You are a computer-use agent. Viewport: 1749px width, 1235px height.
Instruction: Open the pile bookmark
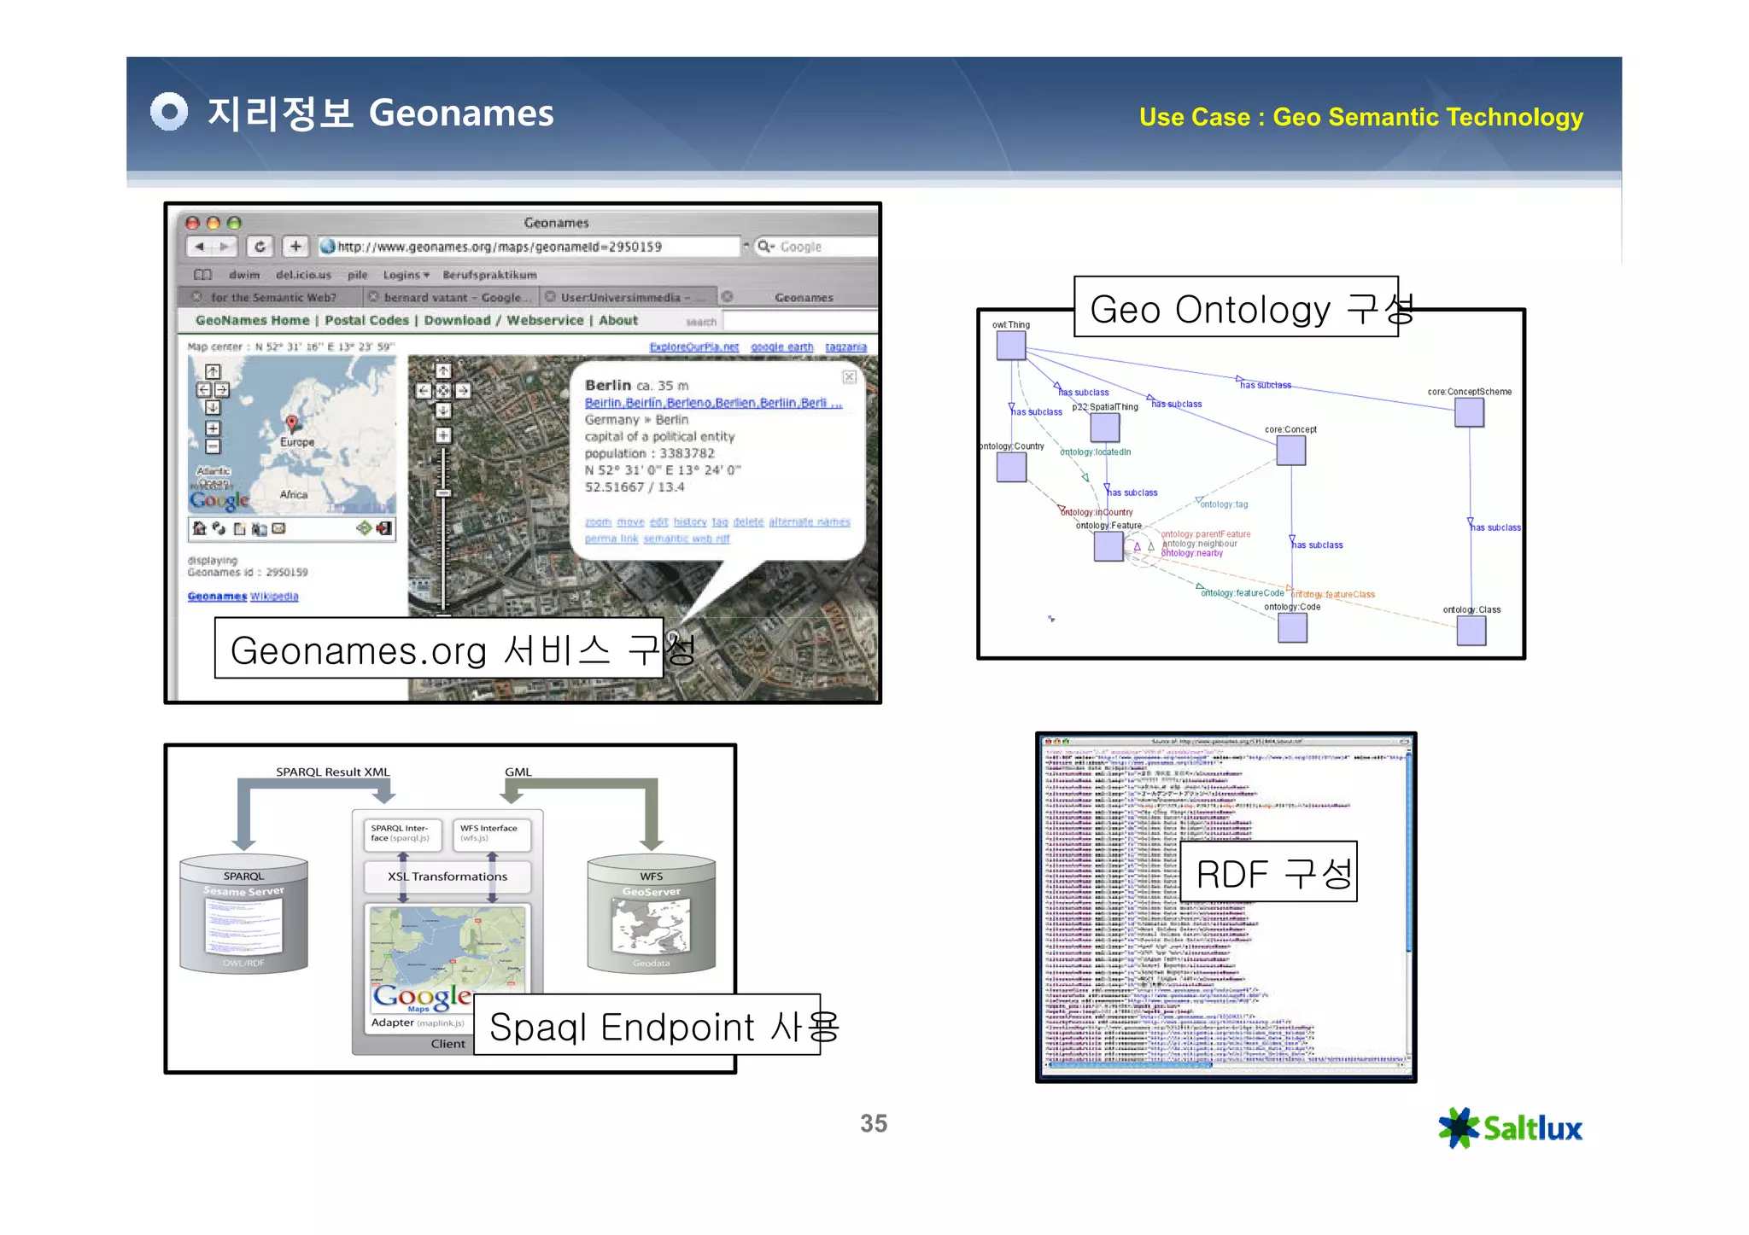[x=358, y=275]
